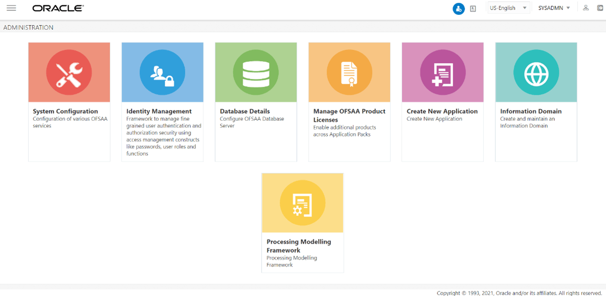Open the Processing Modelling Framework gear-document icon
606x296 pixels.
(x=302, y=202)
